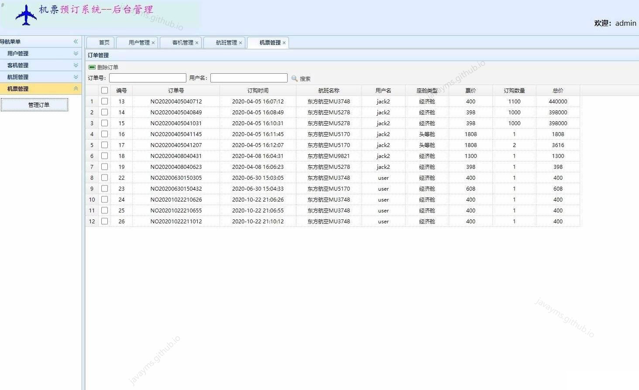
Task: Click timestamp 2020-06-30 15:04:33
Action: pyautogui.click(x=258, y=189)
